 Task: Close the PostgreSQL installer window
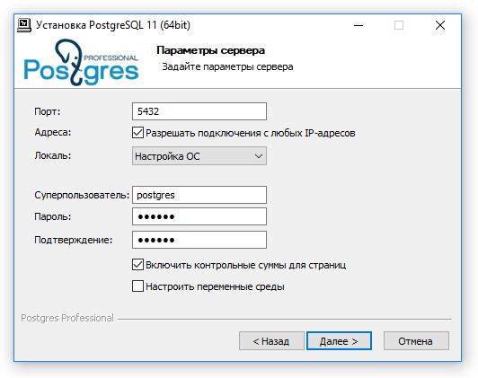(440, 25)
